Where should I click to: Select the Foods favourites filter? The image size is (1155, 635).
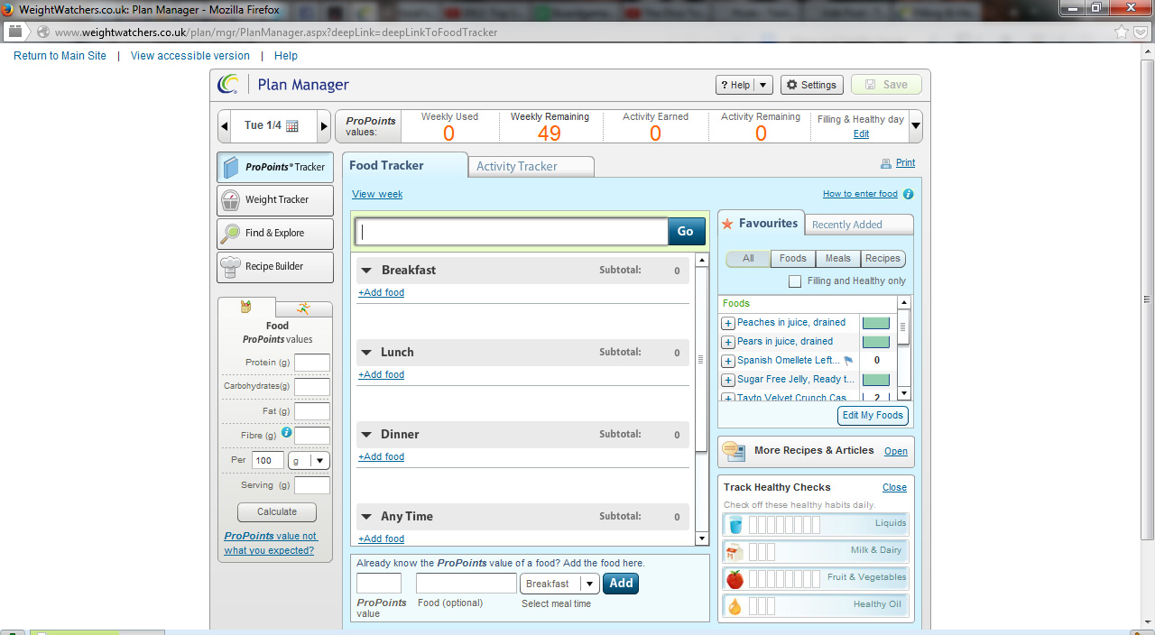pyautogui.click(x=793, y=259)
